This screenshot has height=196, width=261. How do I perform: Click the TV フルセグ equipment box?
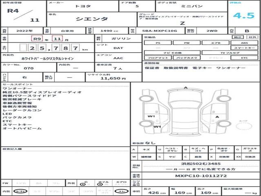[230, 53]
